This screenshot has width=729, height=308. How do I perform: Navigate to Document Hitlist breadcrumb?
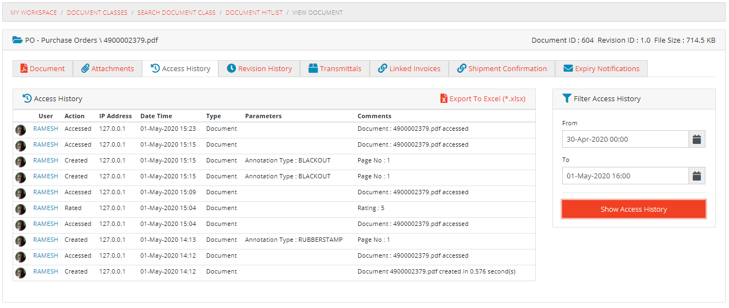[254, 13]
